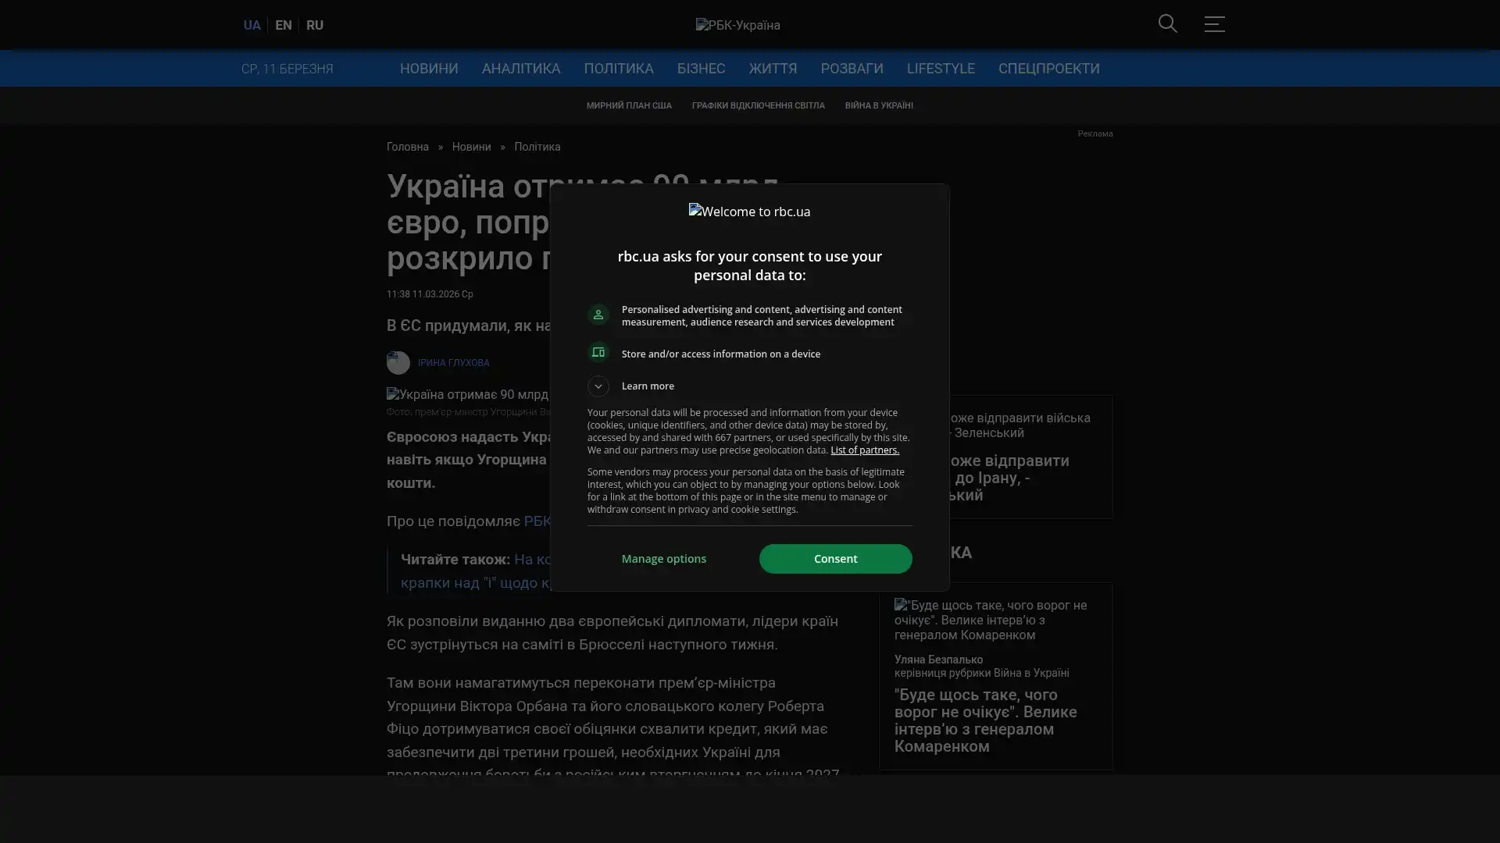Expand the Learn more chevron
Image resolution: width=1500 pixels, height=843 pixels.
click(598, 386)
